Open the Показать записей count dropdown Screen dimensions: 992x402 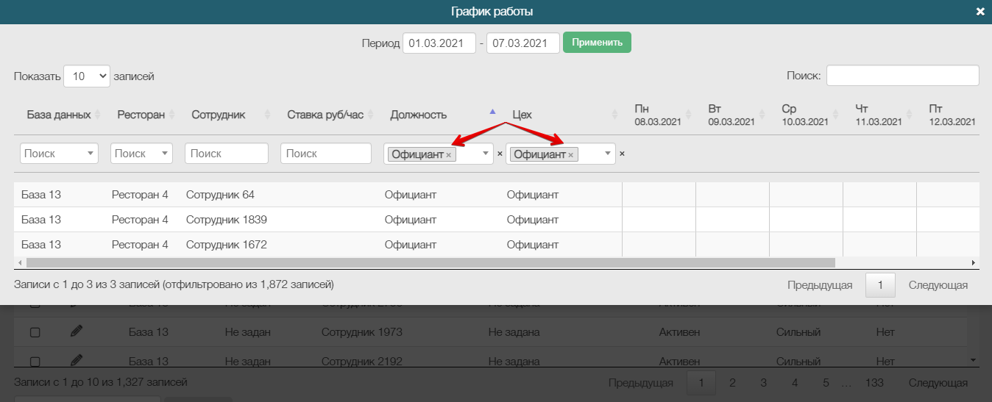(86, 76)
